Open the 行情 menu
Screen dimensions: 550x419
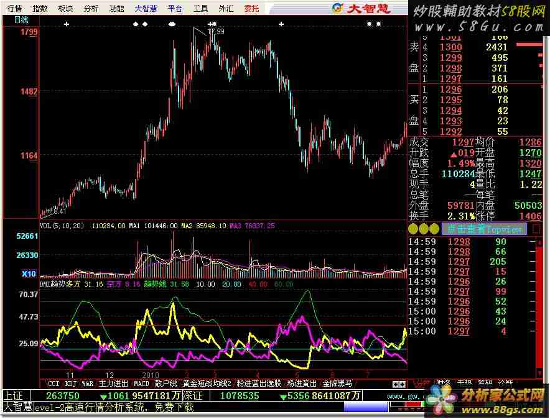(x=15, y=9)
